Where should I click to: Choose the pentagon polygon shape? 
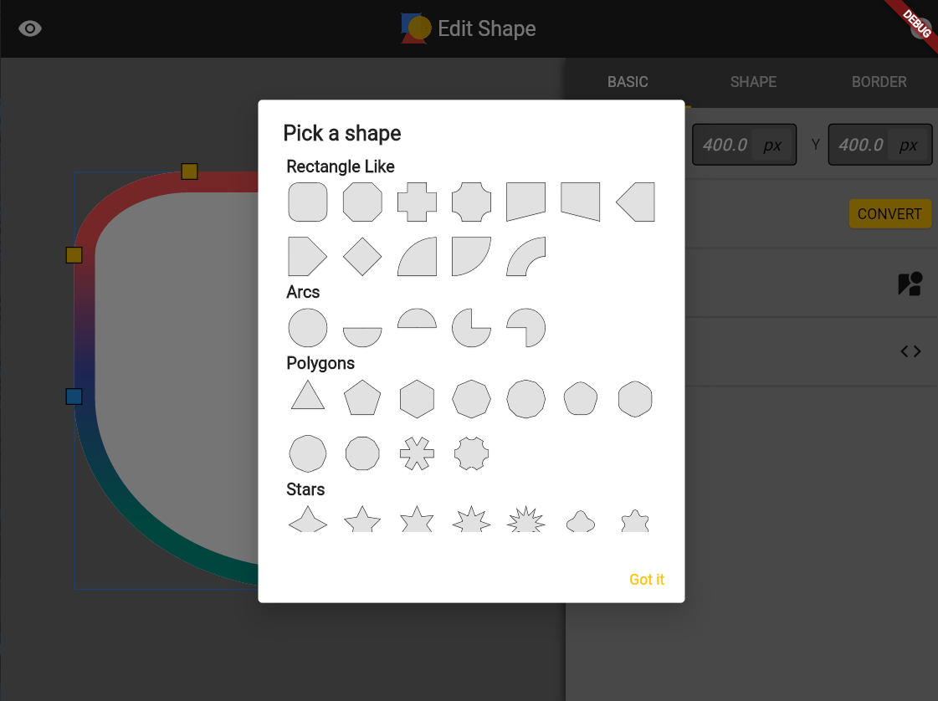362,399
